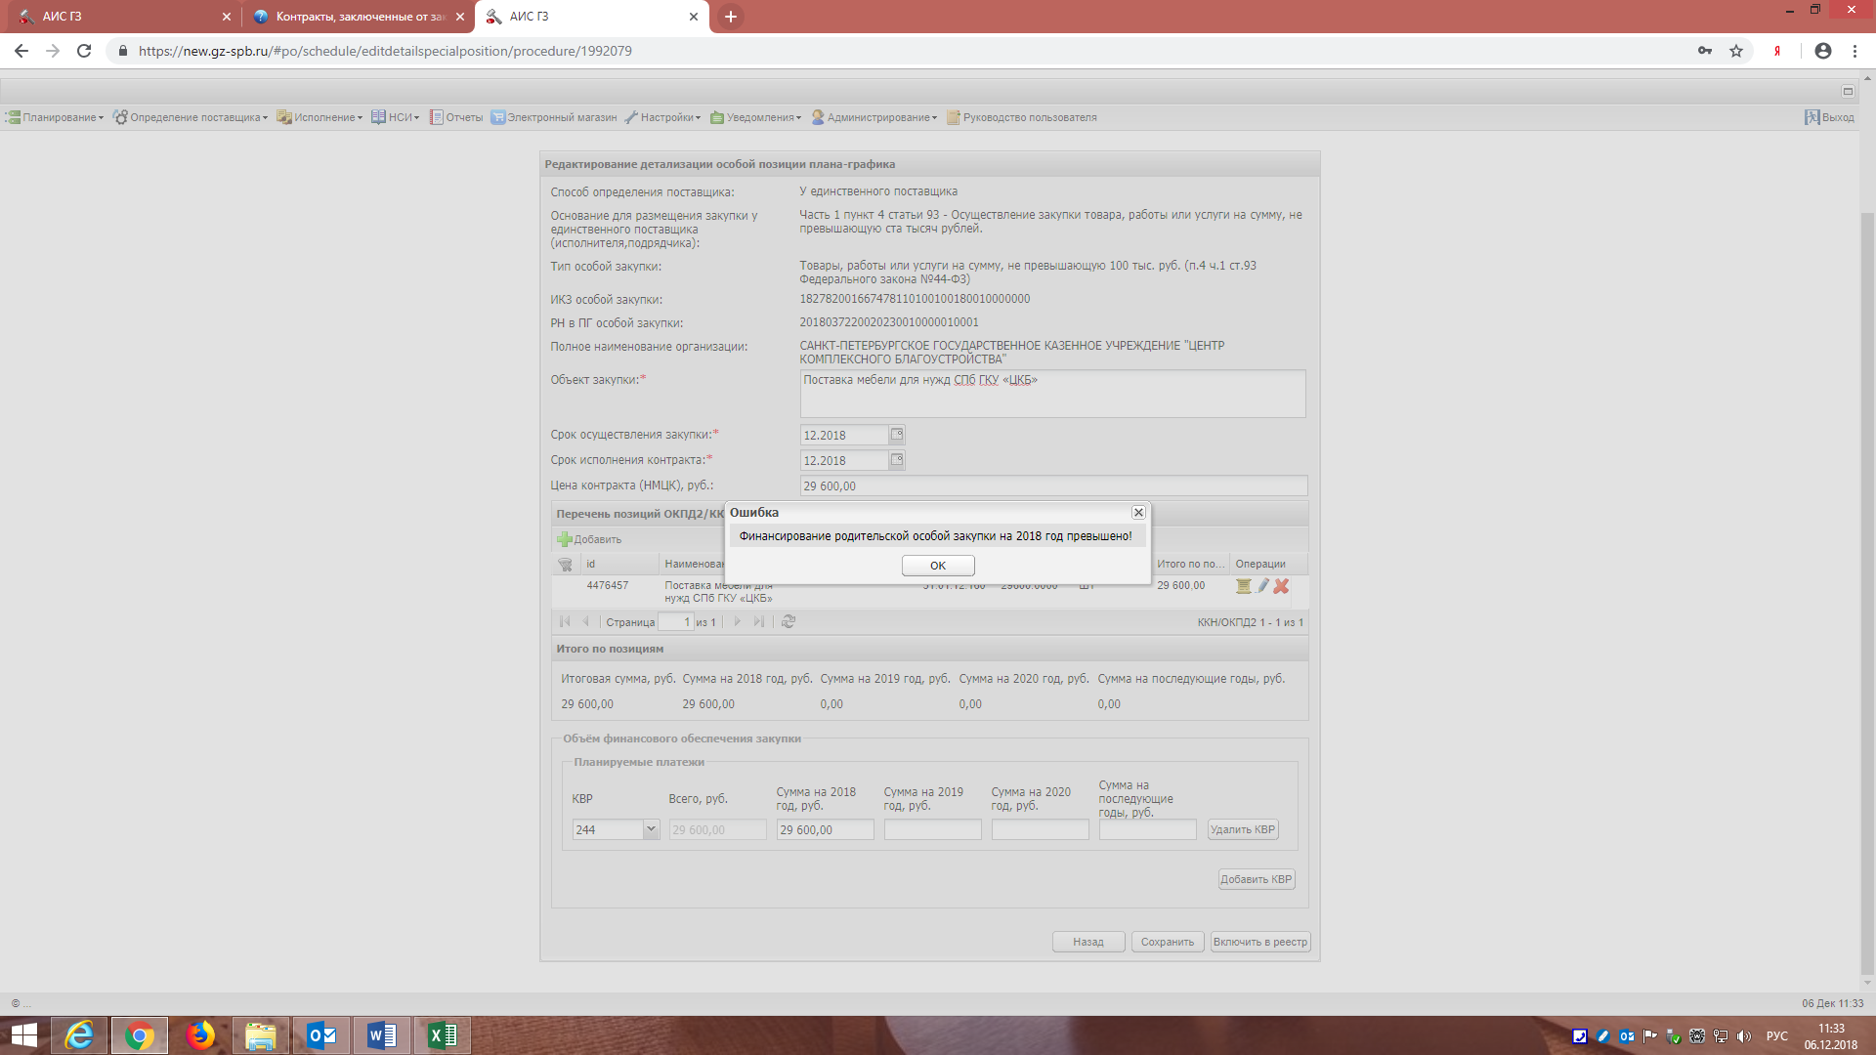Open the КВР 244 dropdown

651,829
